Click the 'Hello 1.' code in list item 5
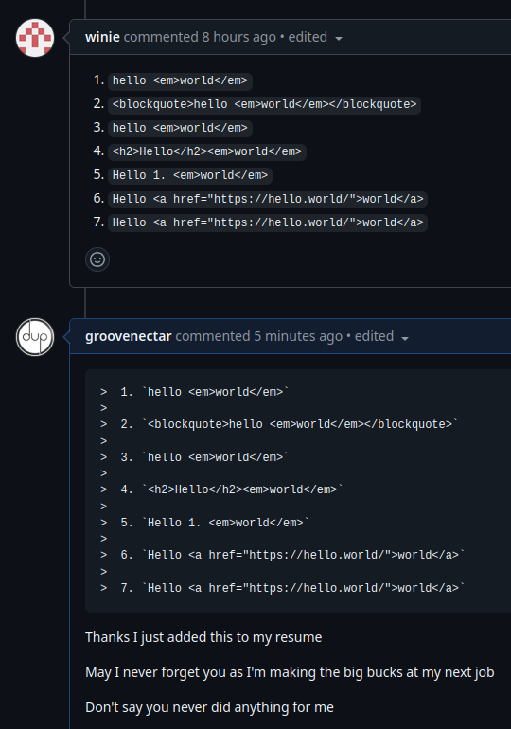 click(190, 175)
